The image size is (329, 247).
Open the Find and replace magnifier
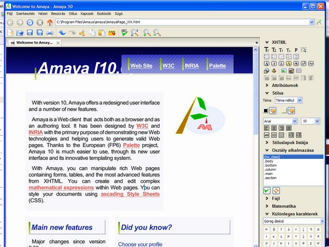(135, 32)
